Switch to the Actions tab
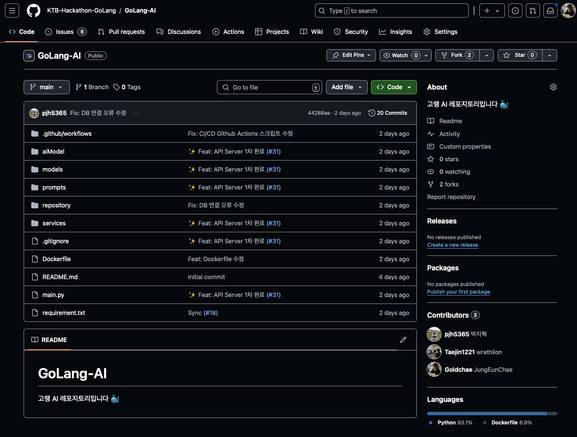Viewport: 577px width, 437px height. 228,32
